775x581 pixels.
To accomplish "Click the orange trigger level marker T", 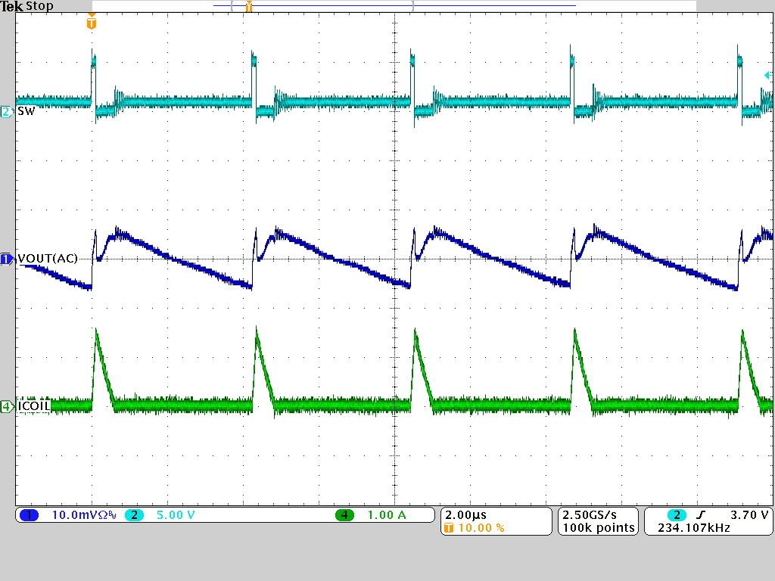I will (x=92, y=23).
